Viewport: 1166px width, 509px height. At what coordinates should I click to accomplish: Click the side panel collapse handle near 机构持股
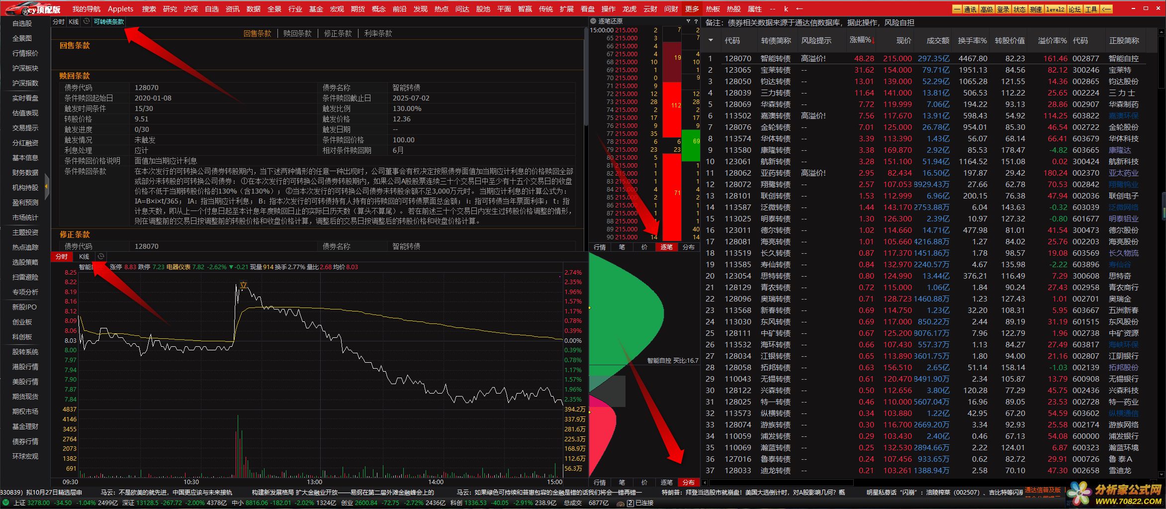tap(47, 187)
